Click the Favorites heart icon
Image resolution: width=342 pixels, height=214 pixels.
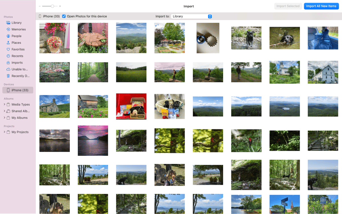(x=8, y=50)
